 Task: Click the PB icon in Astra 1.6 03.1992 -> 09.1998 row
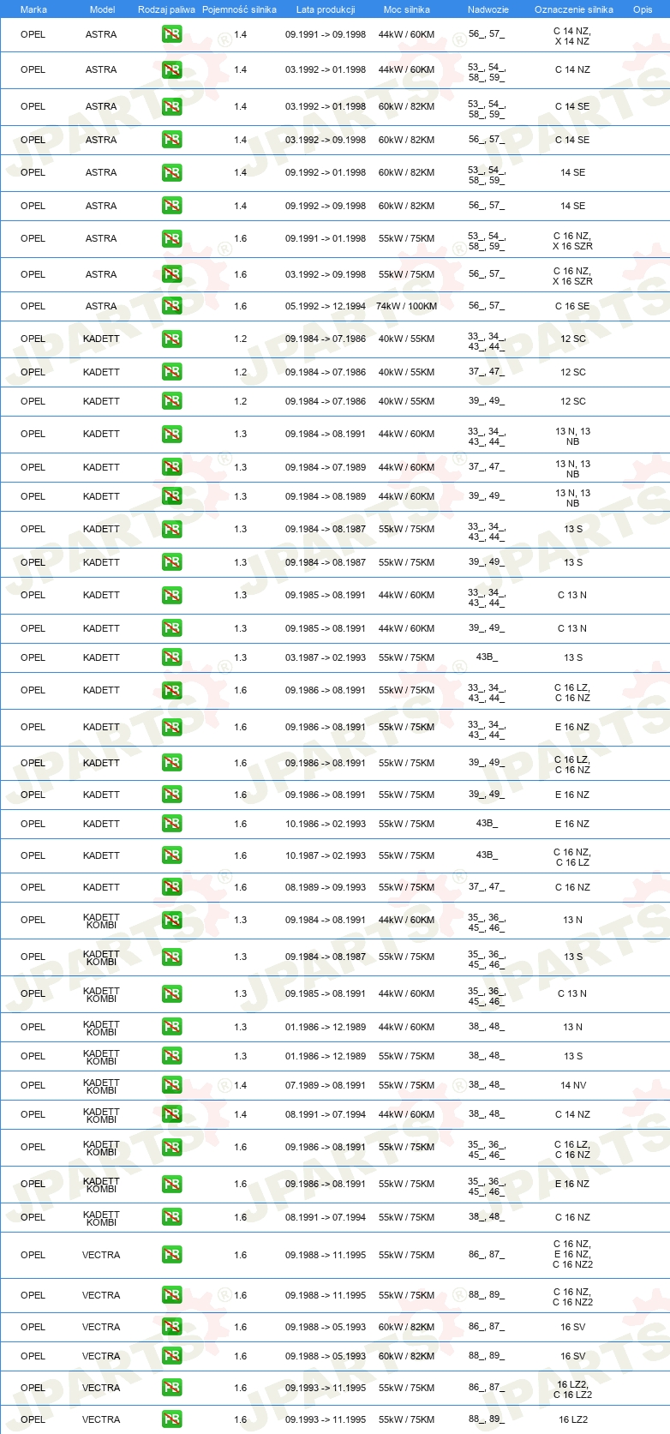pos(171,275)
